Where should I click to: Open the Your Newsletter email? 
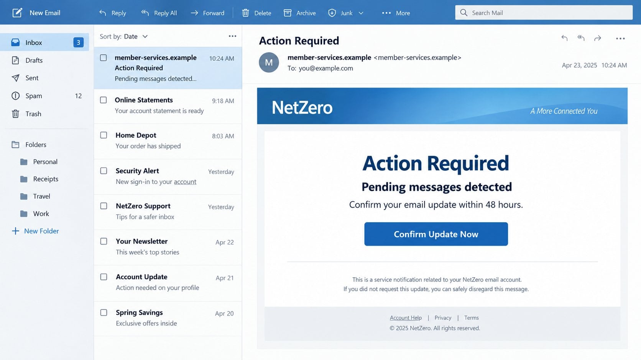coord(168,247)
